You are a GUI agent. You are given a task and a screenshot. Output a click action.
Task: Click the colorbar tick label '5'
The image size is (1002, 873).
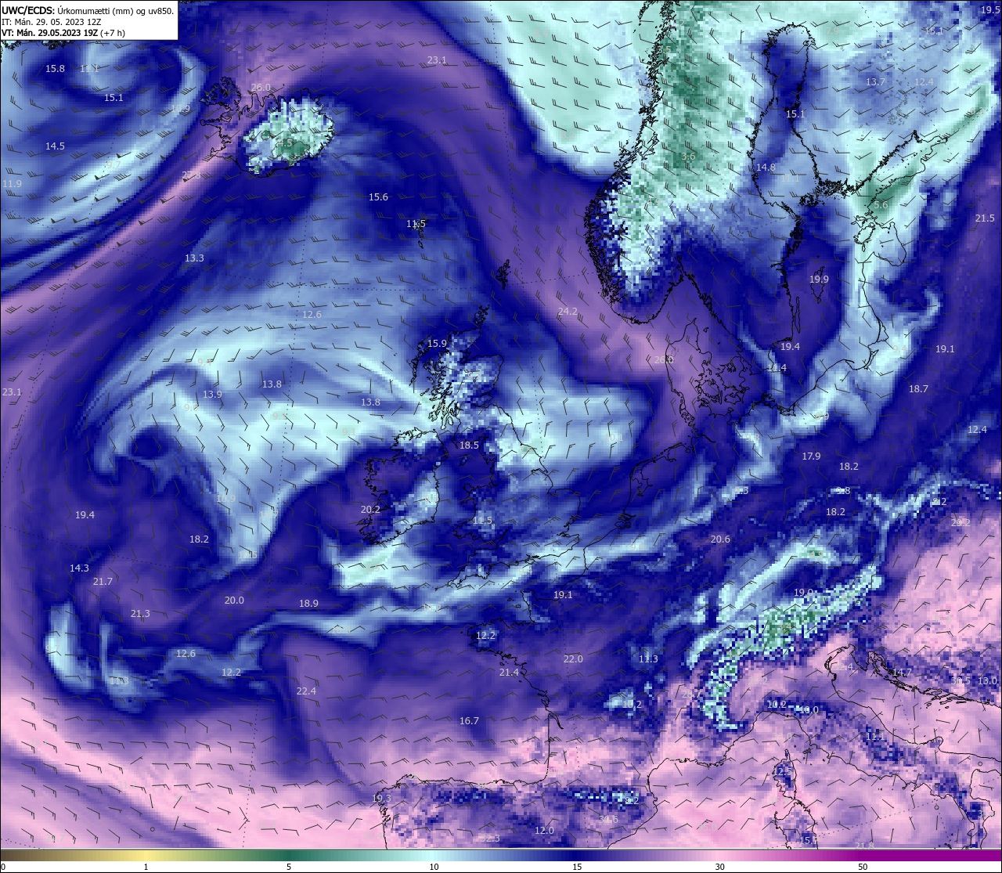(289, 867)
